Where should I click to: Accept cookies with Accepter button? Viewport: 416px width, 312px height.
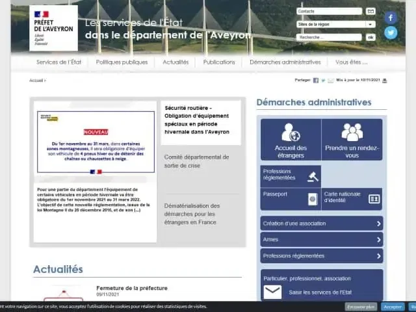(x=392, y=306)
